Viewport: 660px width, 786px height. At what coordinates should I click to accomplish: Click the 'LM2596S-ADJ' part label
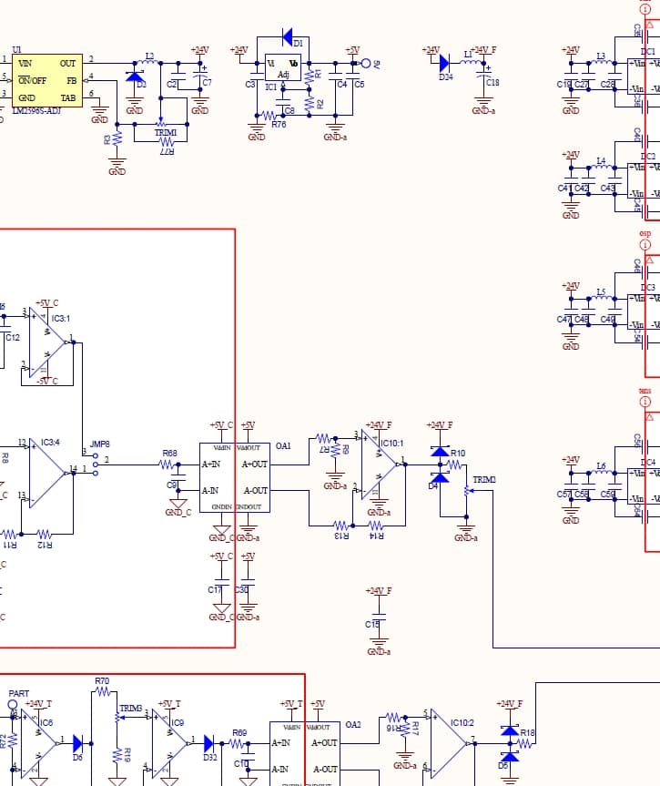pyautogui.click(x=36, y=111)
